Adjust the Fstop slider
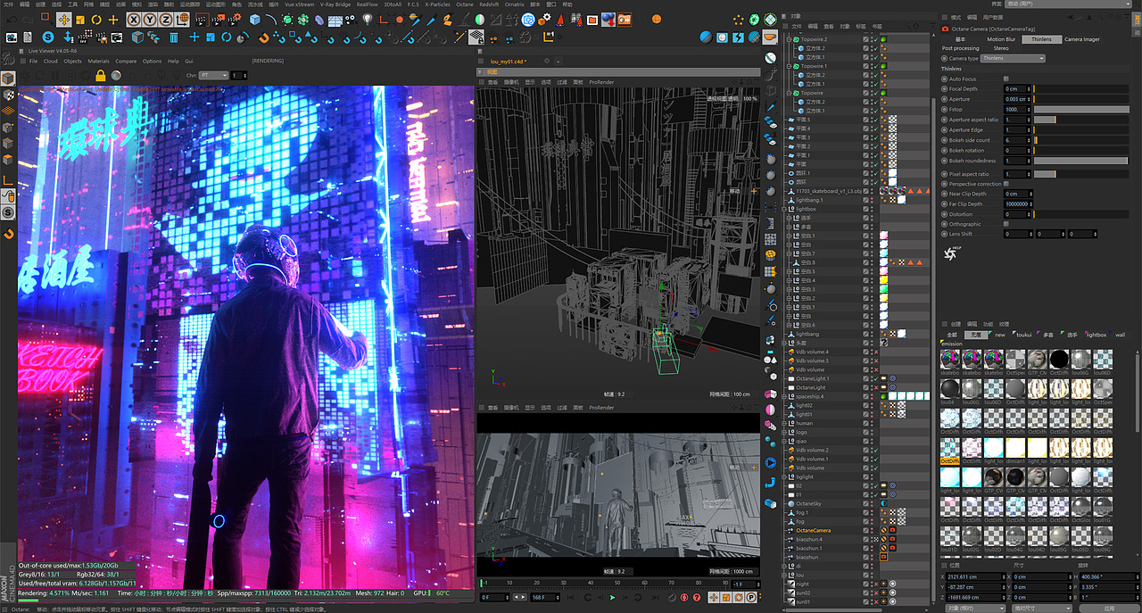1142x613 pixels. point(1081,109)
